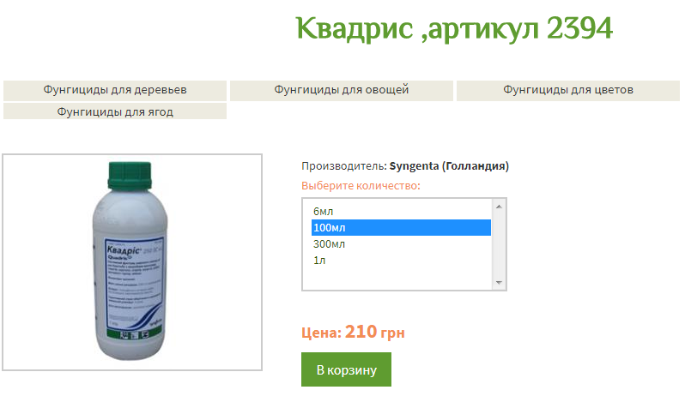Click the quantity list scrollbar track
Viewport: 685px width, 396px height.
click(x=499, y=244)
